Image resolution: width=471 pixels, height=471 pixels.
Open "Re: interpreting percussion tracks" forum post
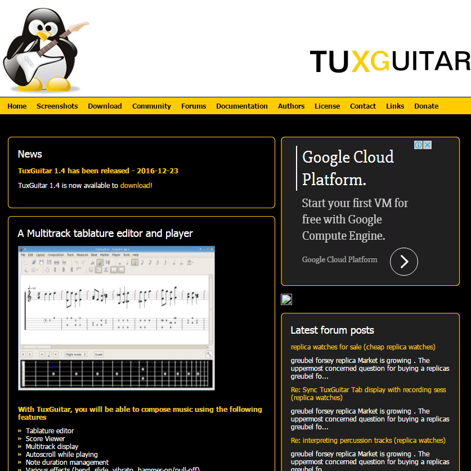pyautogui.click(x=368, y=441)
